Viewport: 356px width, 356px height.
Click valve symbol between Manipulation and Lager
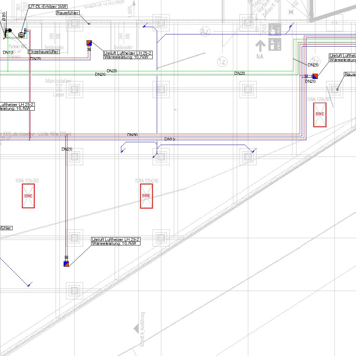click(x=59, y=88)
